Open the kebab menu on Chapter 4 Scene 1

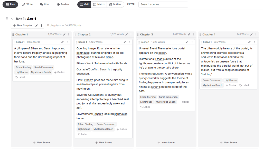(254, 42)
